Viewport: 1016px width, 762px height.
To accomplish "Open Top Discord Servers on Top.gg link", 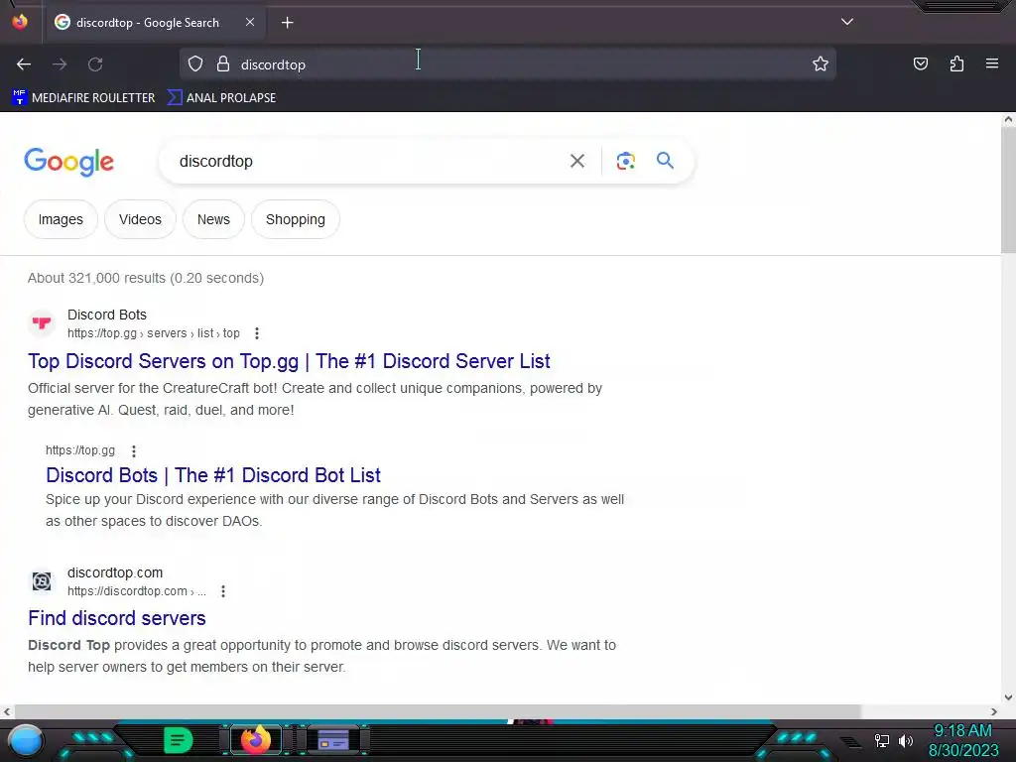I will (x=289, y=361).
